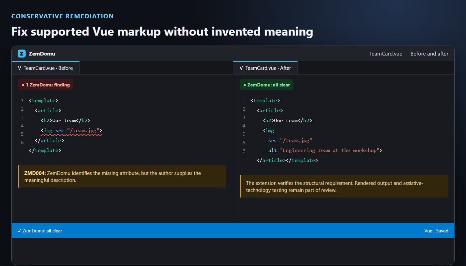
Task: Click the Vue language indicator
Action: (428, 231)
